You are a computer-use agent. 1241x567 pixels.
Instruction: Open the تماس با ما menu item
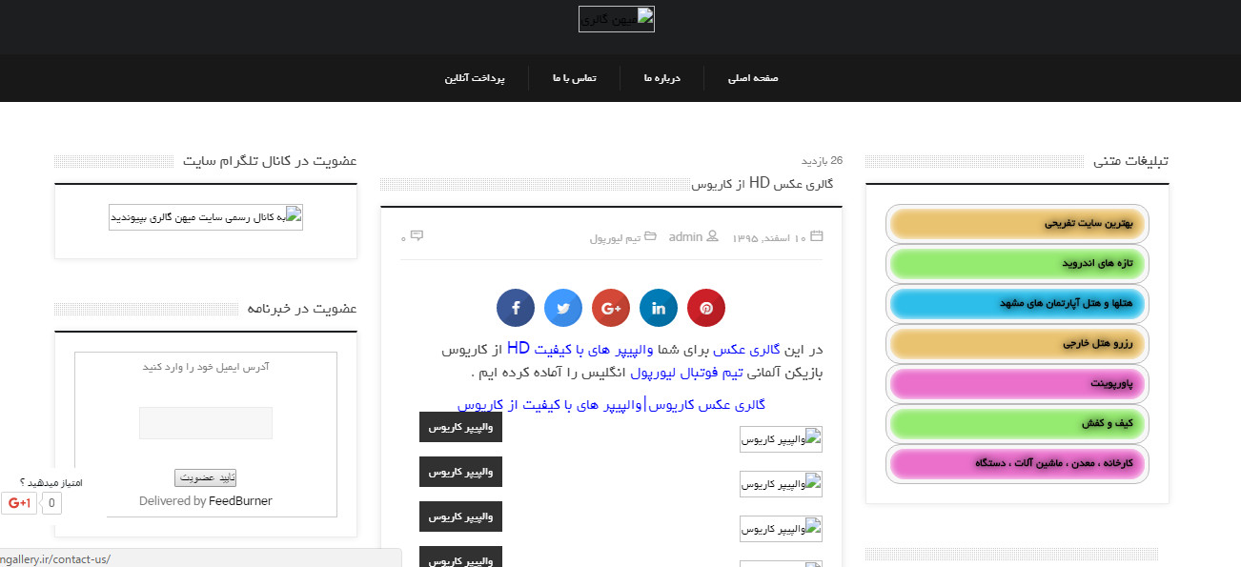pos(574,78)
